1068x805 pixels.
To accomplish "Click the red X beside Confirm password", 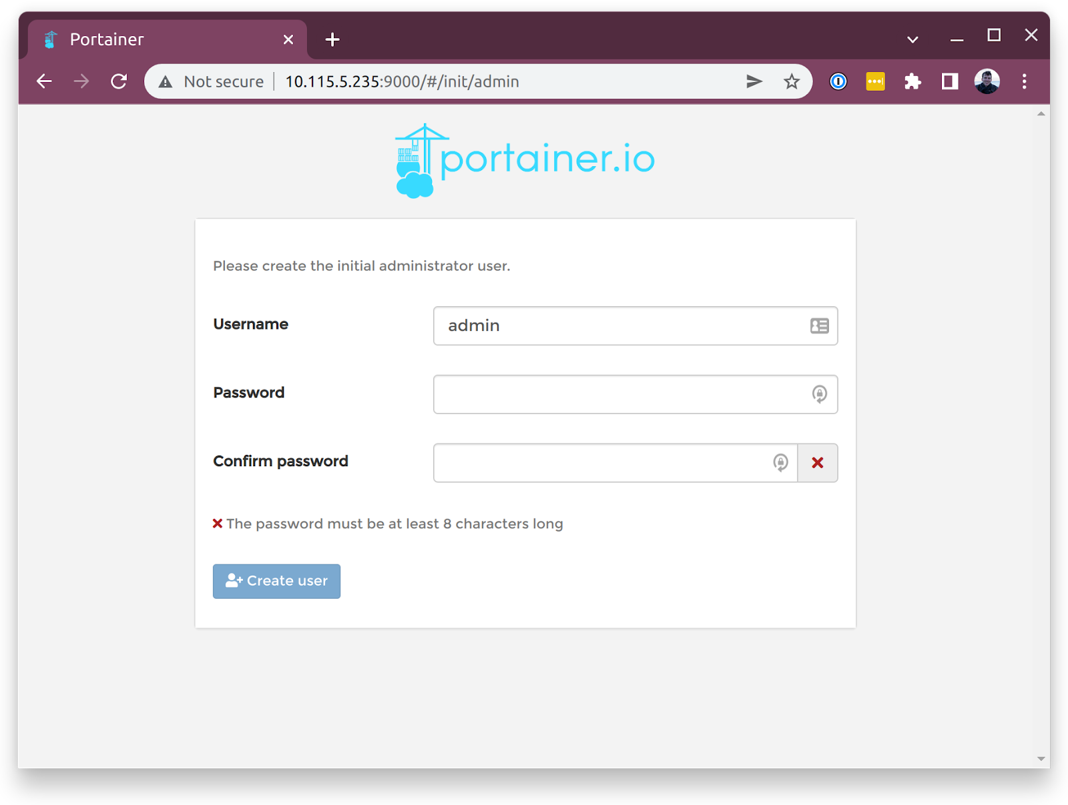I will (818, 463).
